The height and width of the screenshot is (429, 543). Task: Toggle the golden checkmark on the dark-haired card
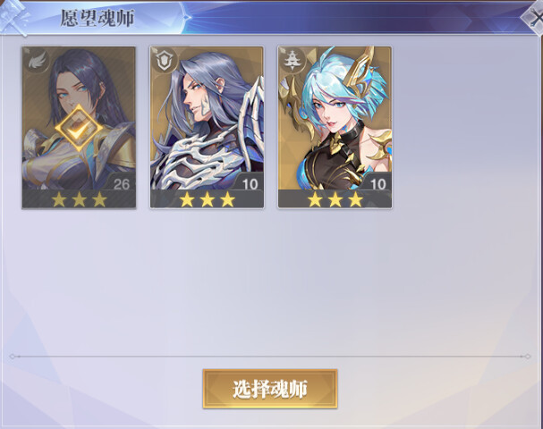[79, 129]
